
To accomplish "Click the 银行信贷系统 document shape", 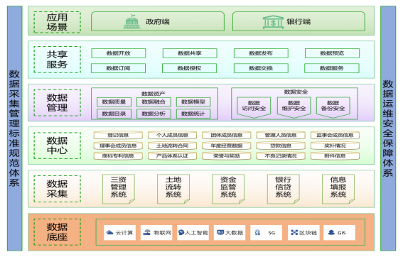I will (284, 189).
